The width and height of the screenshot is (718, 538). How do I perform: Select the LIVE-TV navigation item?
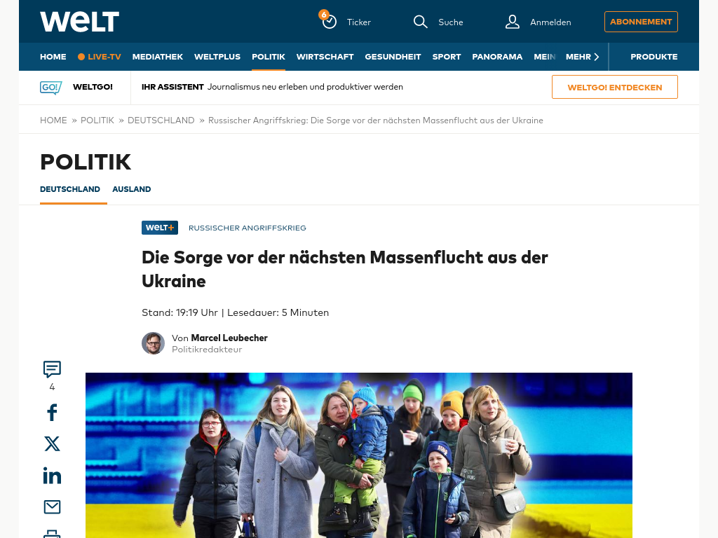point(100,57)
